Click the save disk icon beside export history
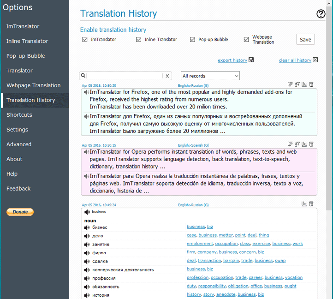 click(251, 60)
